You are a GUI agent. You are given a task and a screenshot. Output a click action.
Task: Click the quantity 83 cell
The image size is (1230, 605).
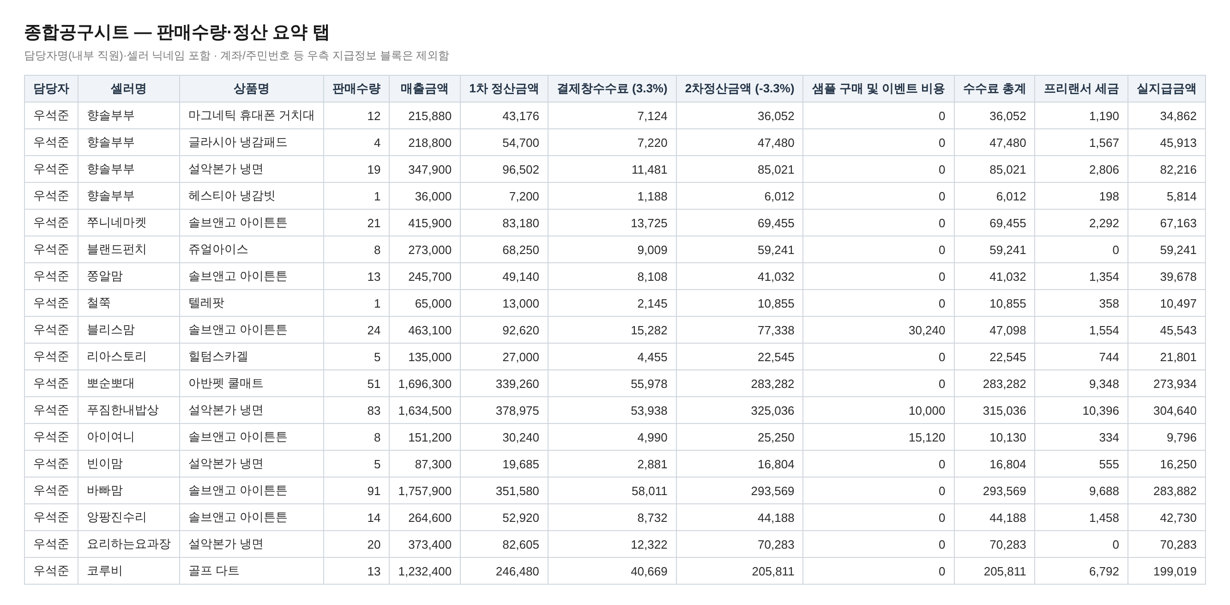point(356,410)
